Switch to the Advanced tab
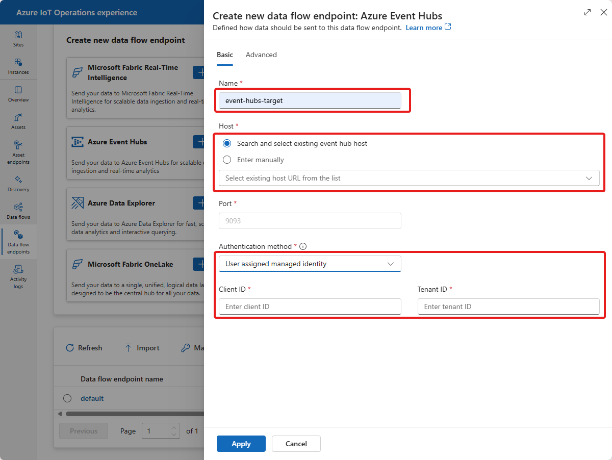The height and width of the screenshot is (460, 612). click(x=261, y=55)
